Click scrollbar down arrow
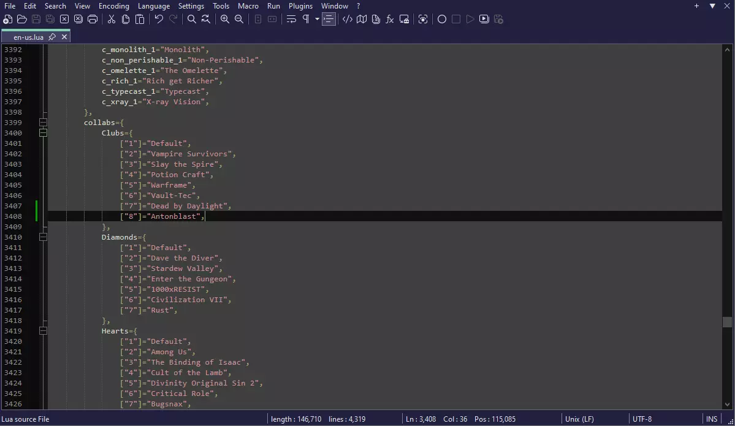The height and width of the screenshot is (426, 735). (x=727, y=405)
